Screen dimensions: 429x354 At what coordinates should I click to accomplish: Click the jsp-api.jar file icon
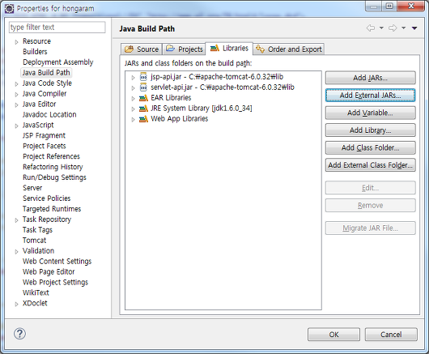(x=143, y=77)
